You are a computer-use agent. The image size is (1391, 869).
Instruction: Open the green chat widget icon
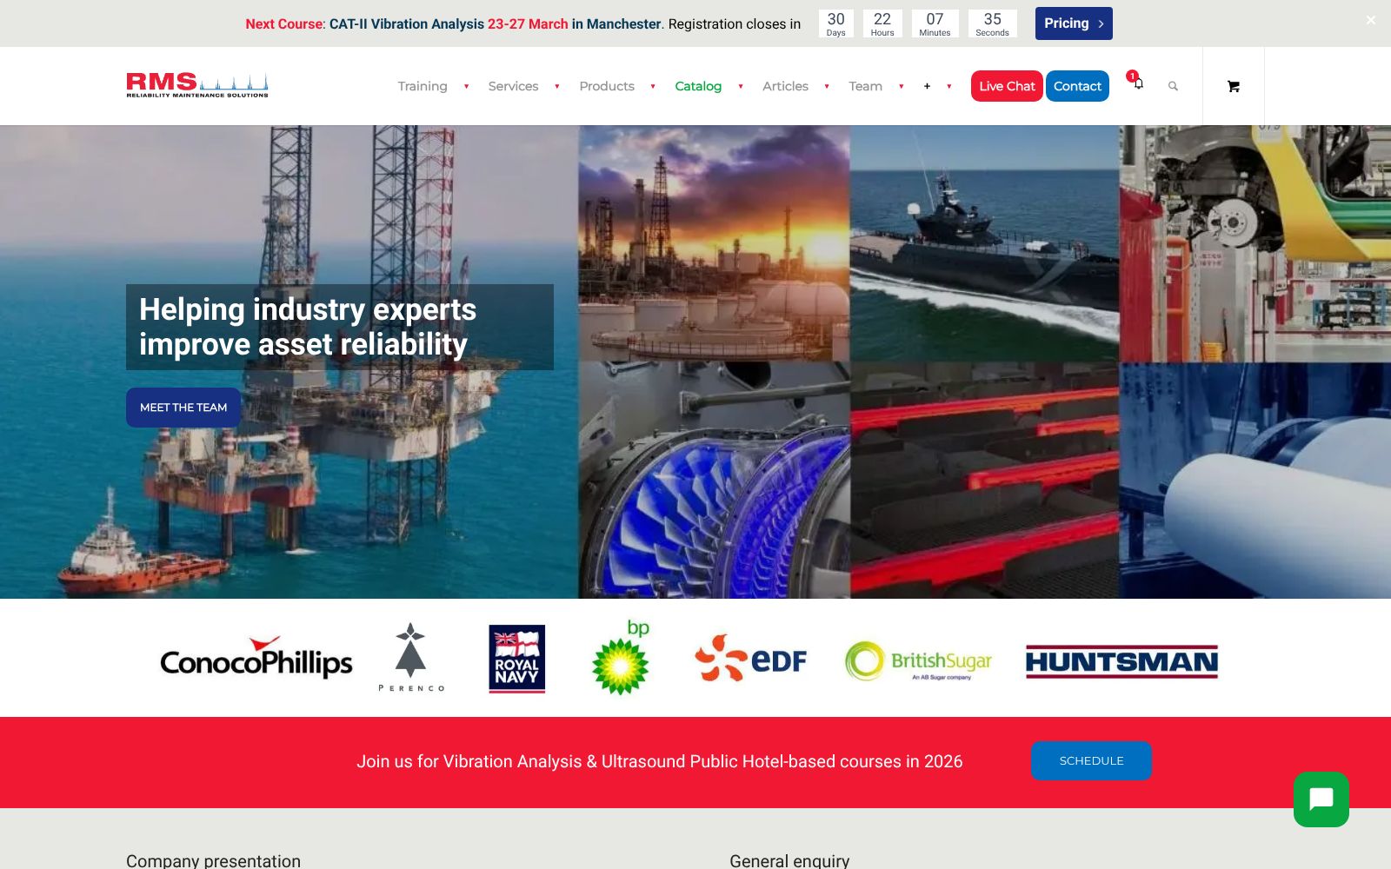[x=1321, y=799]
